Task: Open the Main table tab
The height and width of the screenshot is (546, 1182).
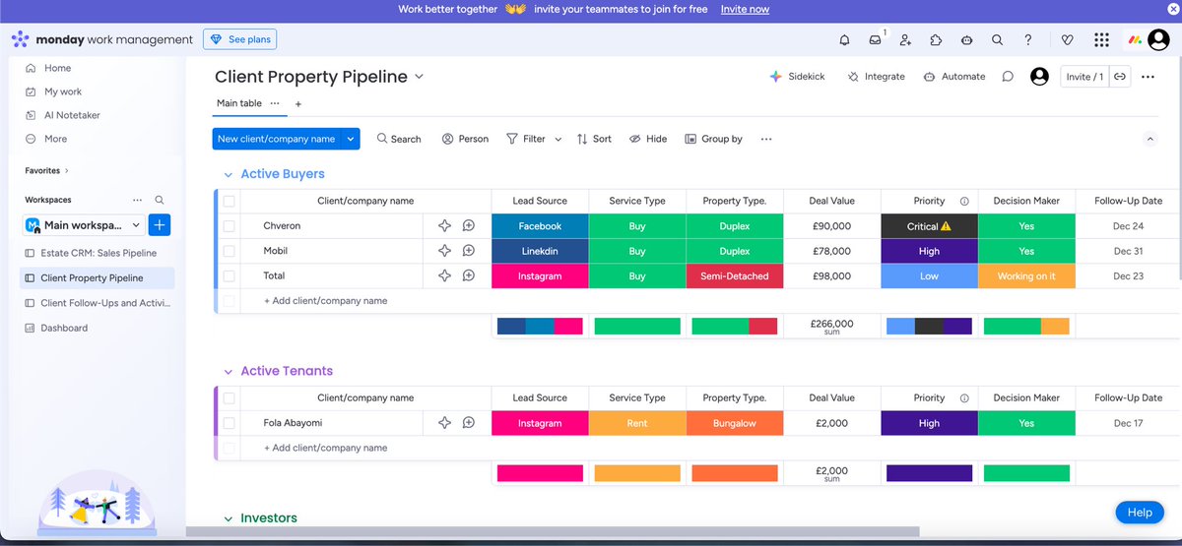Action: (x=239, y=103)
